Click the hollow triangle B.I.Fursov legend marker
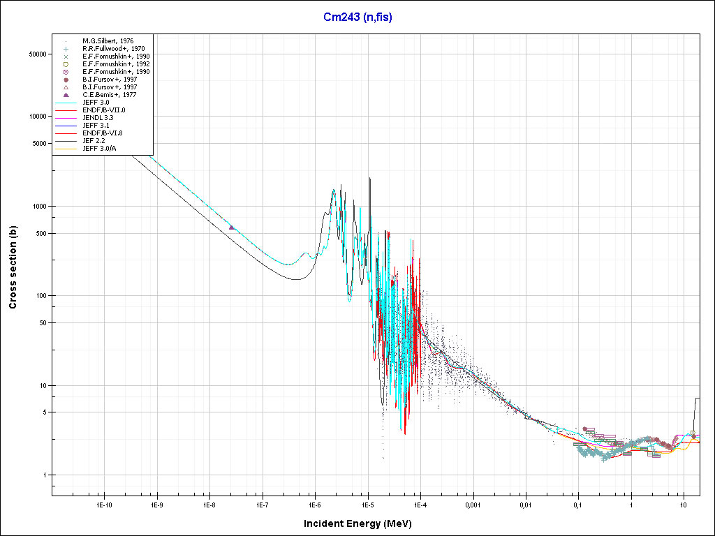Screen dimensions: 715x536 65,87
